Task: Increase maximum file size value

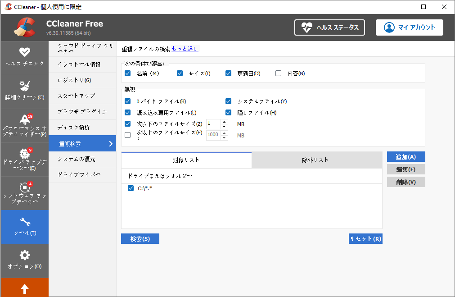Action: coord(224,133)
